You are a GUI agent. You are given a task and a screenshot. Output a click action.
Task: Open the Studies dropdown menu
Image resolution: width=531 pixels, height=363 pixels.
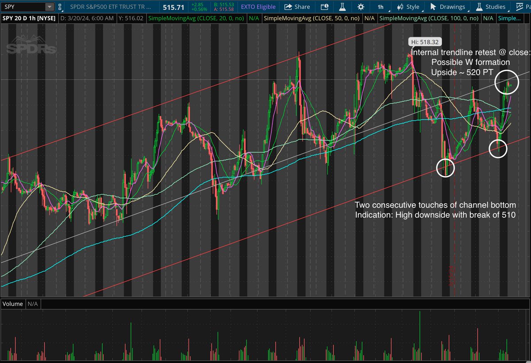coord(491,7)
